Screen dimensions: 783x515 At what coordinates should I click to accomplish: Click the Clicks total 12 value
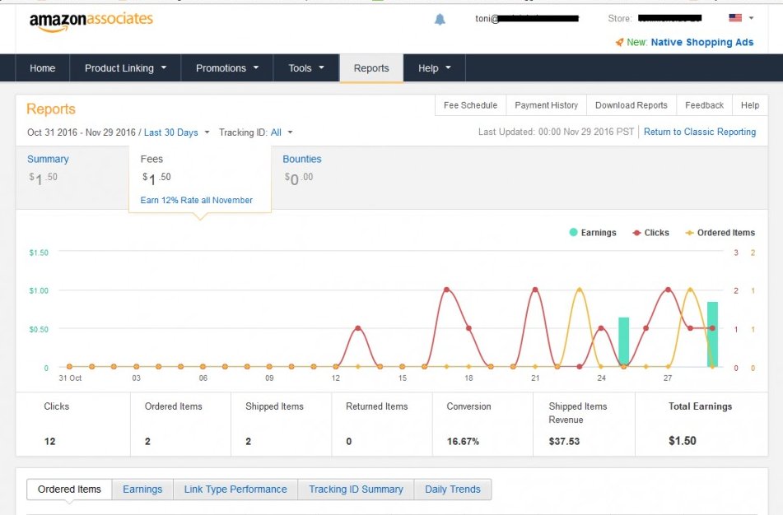(x=50, y=441)
